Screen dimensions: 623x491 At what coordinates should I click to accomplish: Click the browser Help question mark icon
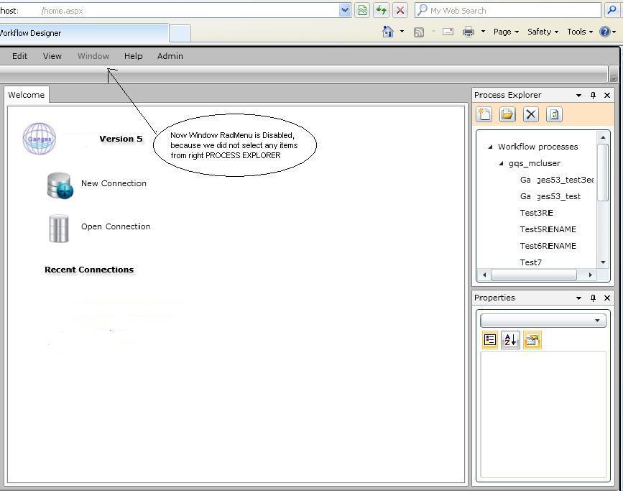[605, 32]
